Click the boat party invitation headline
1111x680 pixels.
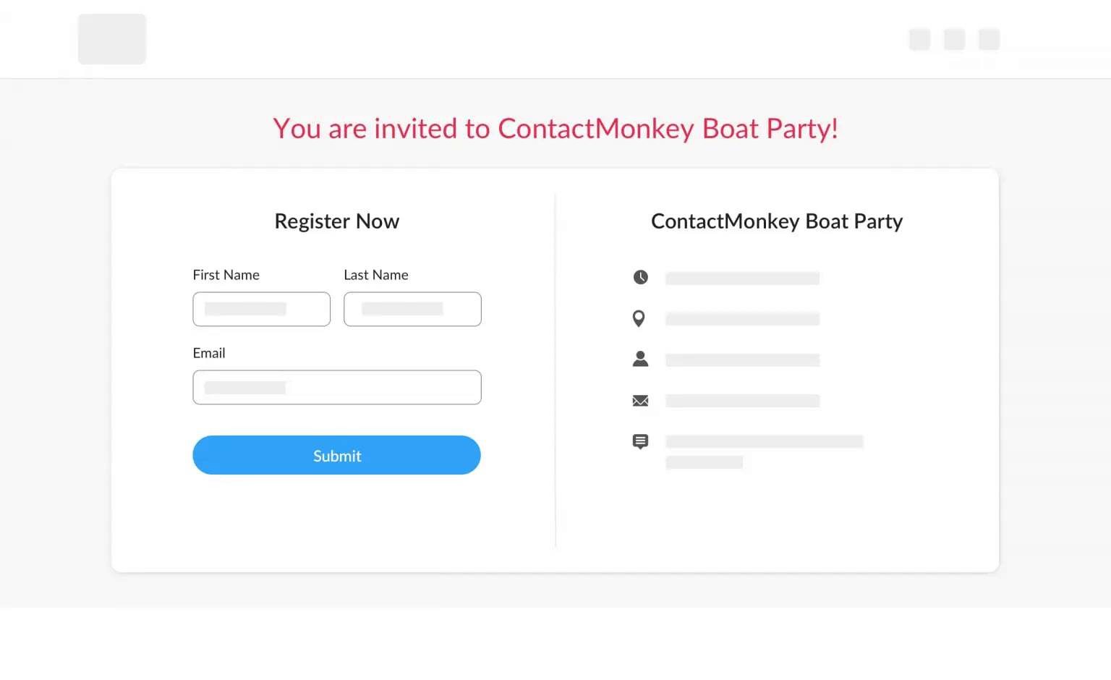coord(555,128)
